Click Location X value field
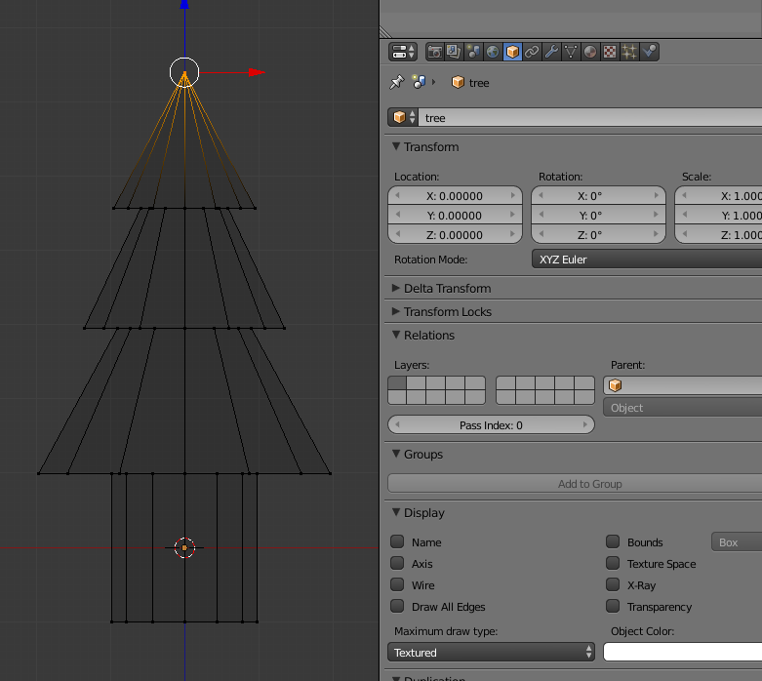 tap(455, 196)
